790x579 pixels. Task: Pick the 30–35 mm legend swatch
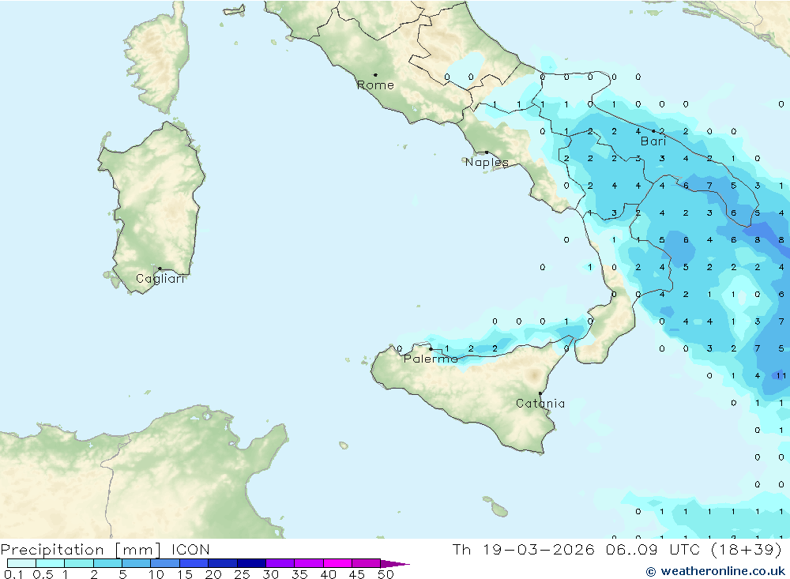280,563
